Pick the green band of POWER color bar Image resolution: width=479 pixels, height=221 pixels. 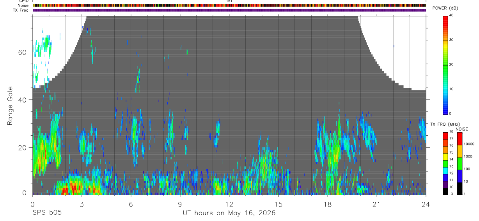(x=445, y=64)
